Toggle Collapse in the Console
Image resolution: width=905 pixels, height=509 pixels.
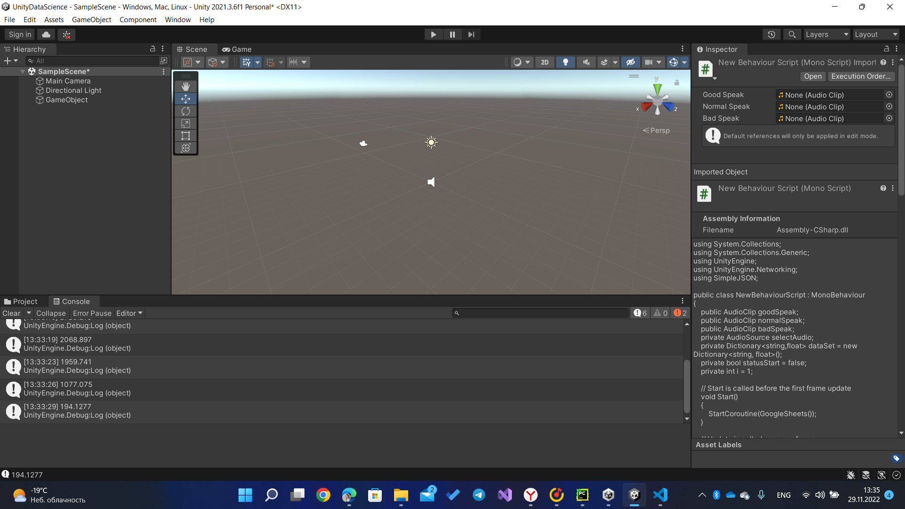(51, 313)
